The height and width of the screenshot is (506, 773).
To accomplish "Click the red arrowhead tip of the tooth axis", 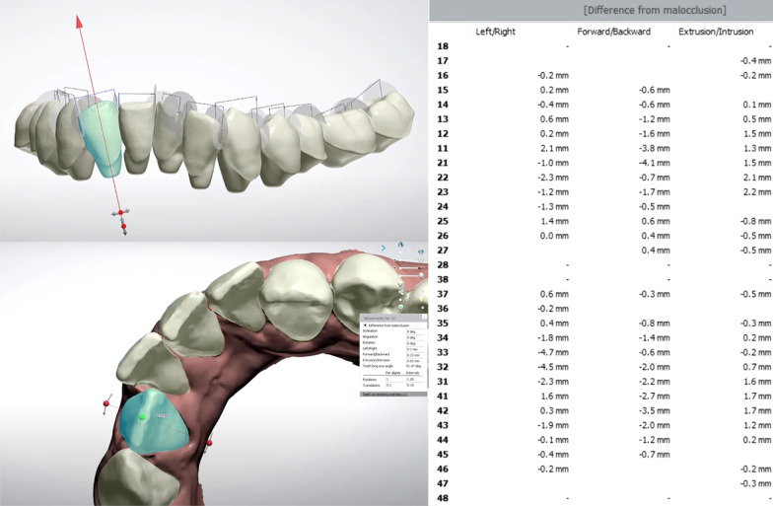I will pos(74,19).
